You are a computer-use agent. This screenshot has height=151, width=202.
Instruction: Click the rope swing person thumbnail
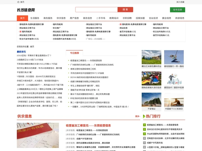pos(174,57)
